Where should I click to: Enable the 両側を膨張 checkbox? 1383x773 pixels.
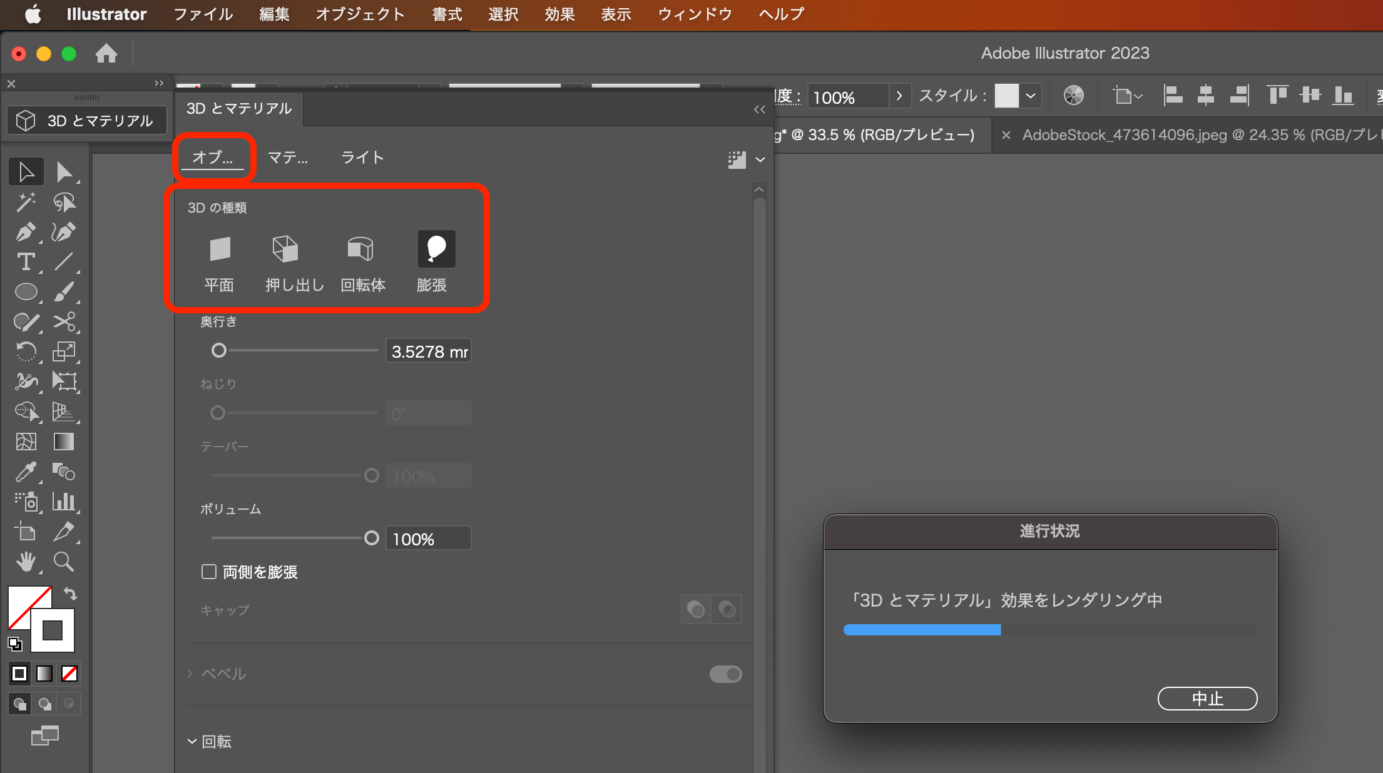coord(208,572)
